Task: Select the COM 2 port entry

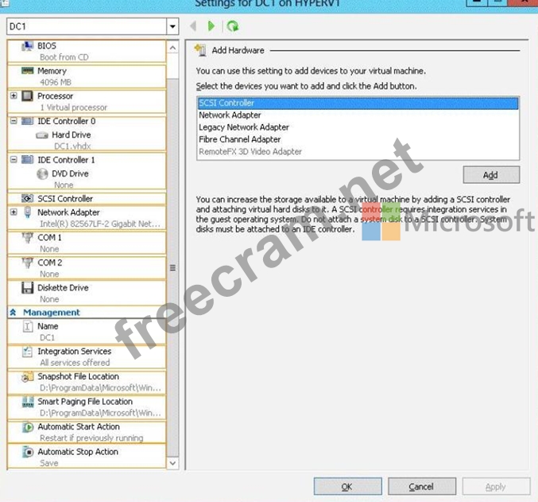Action: (x=87, y=268)
